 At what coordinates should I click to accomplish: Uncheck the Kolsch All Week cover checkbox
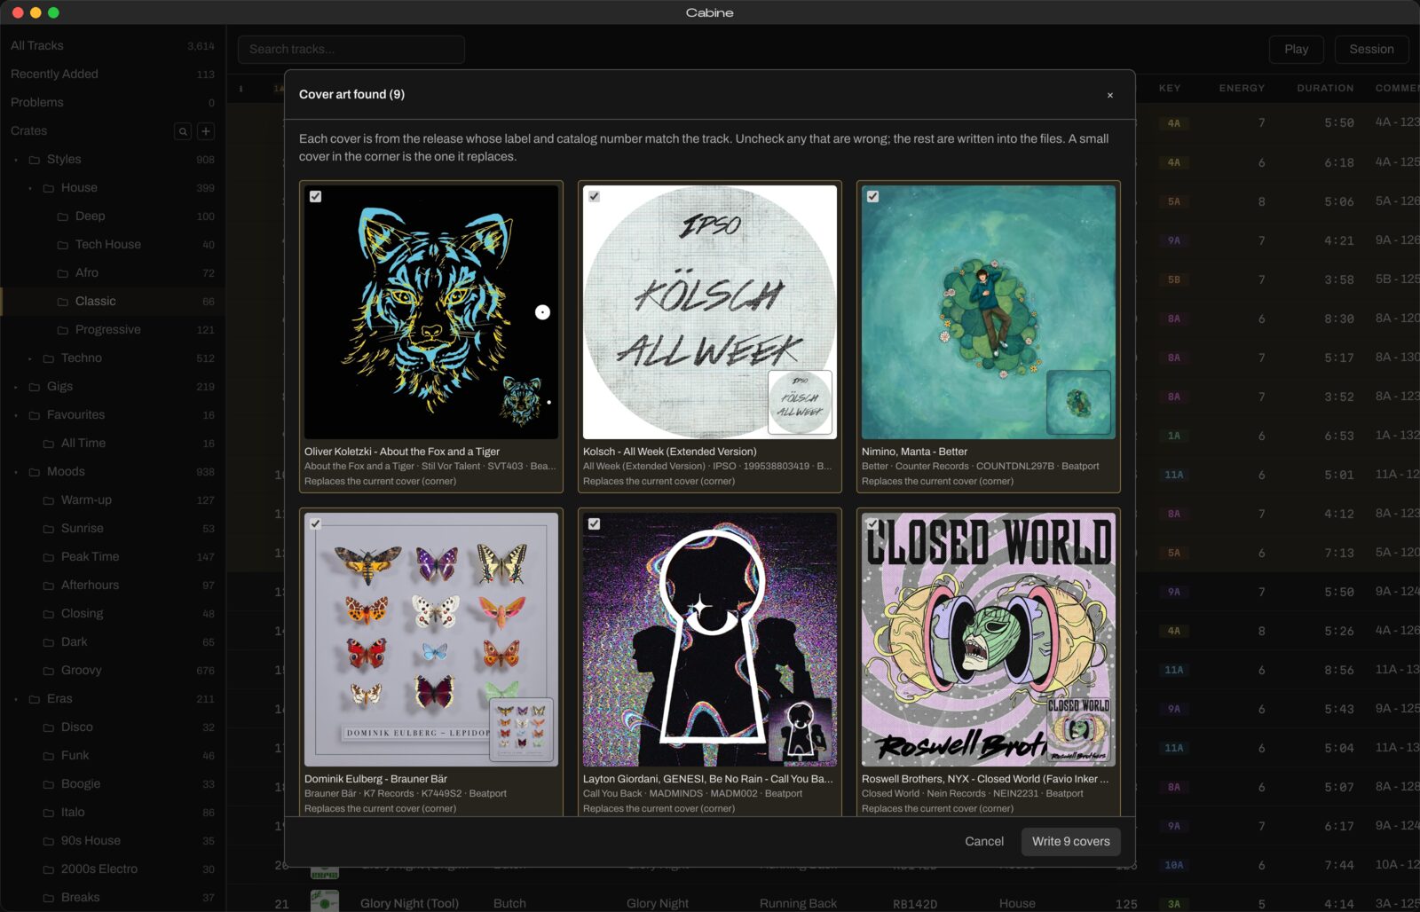point(594,196)
